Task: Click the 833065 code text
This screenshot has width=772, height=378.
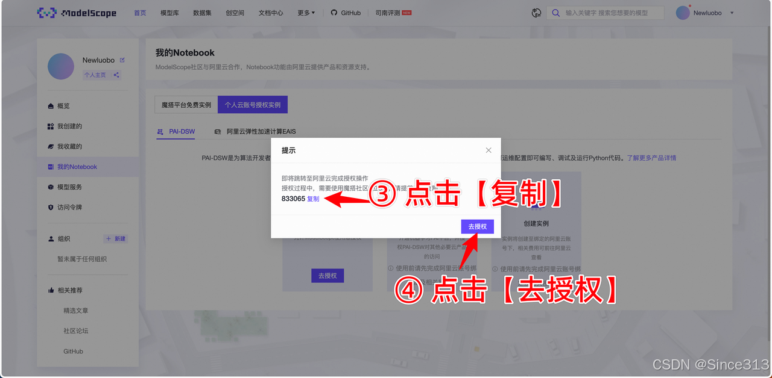Action: pos(293,199)
